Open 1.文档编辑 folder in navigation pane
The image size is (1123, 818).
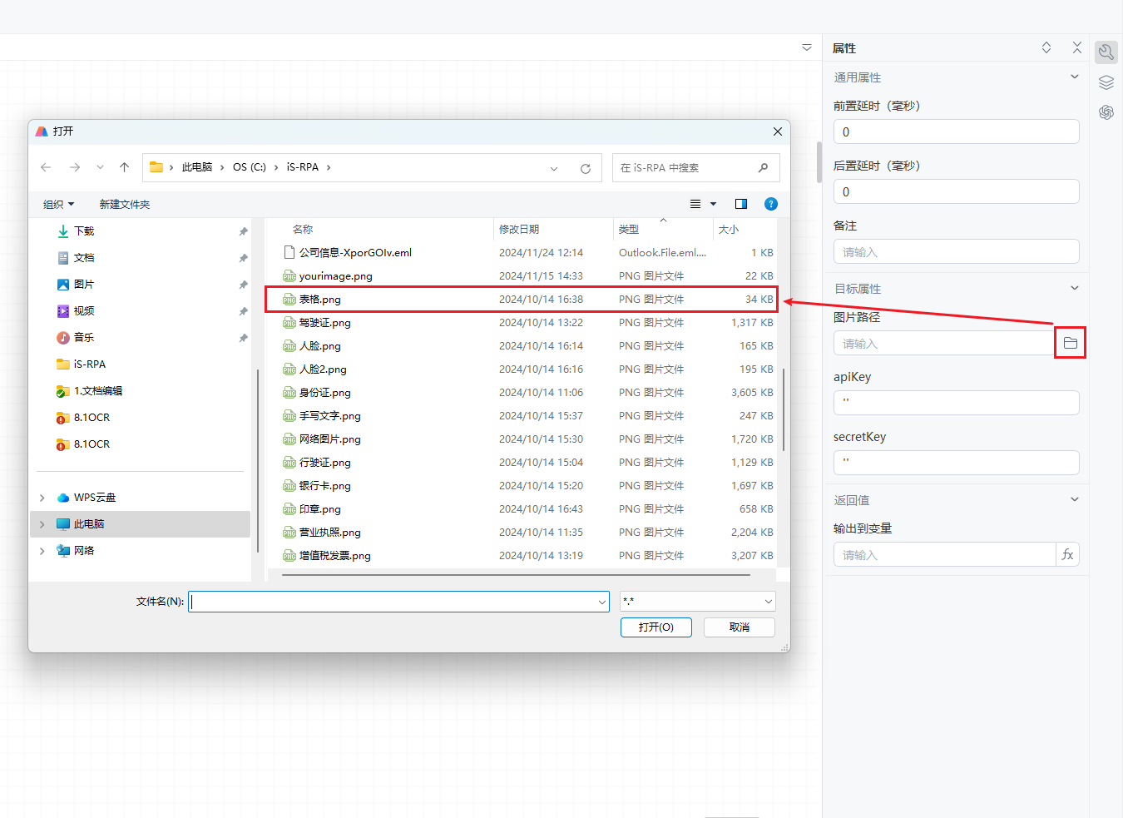[97, 390]
